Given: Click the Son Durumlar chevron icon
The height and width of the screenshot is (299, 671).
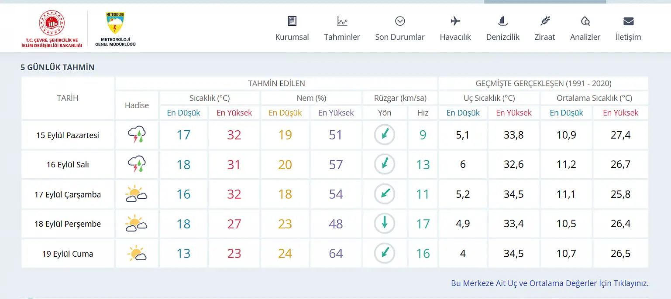Looking at the screenshot, I should tap(400, 21).
